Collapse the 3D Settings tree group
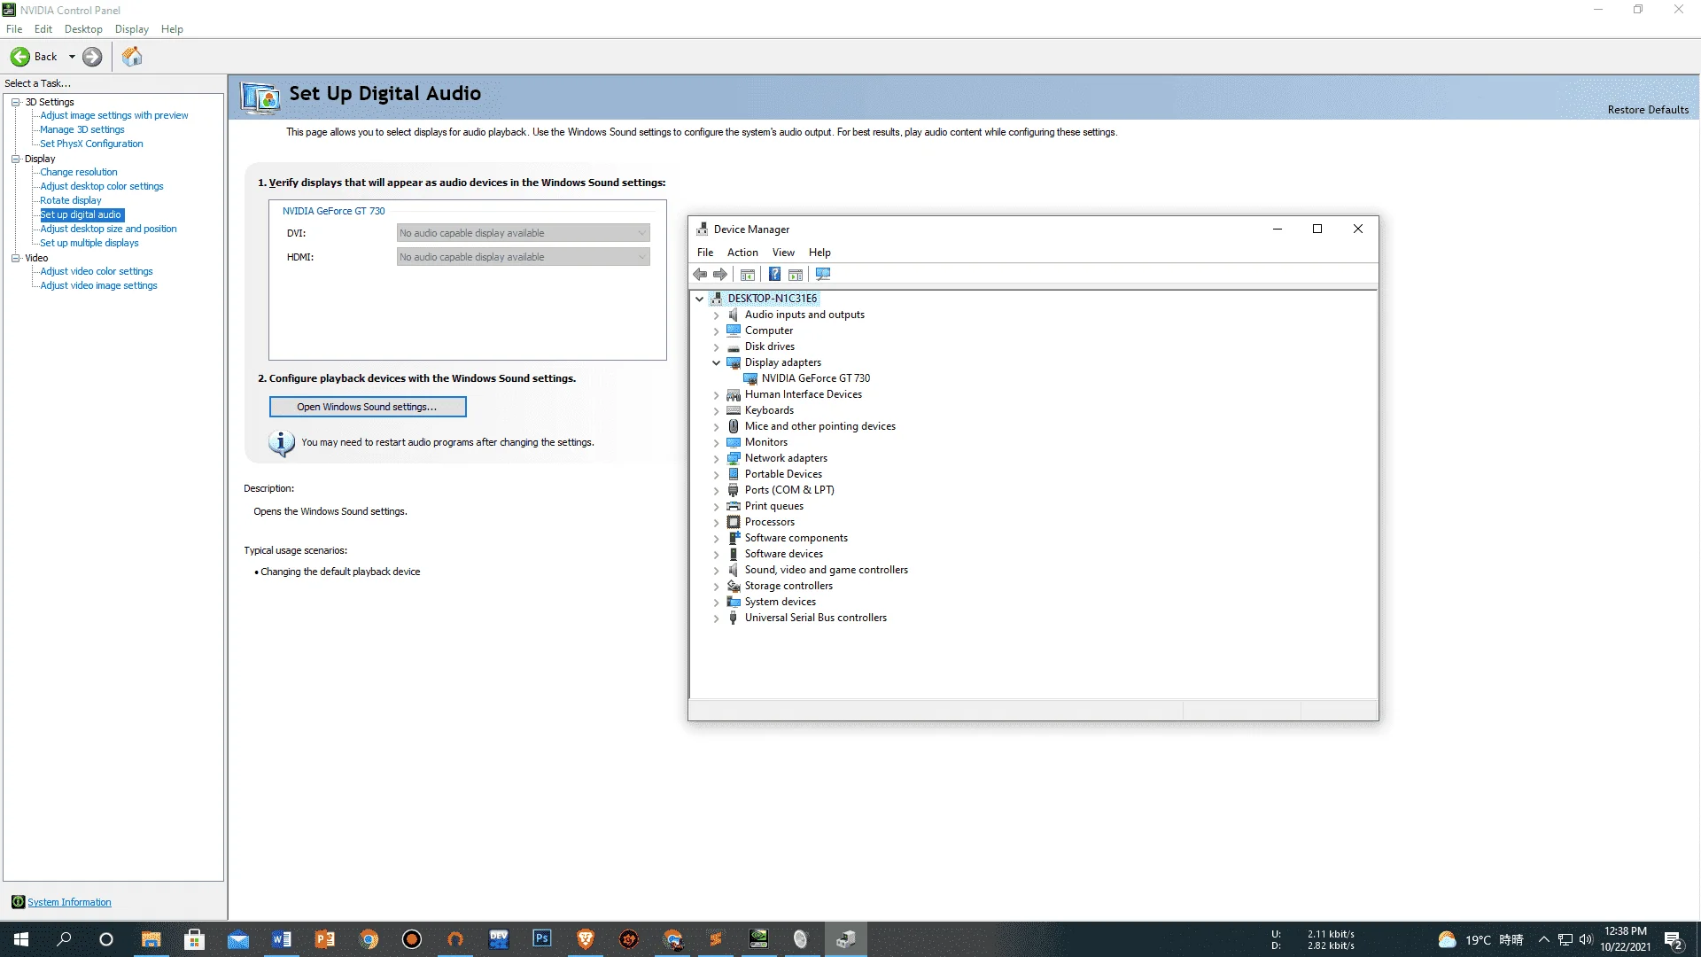Image resolution: width=1701 pixels, height=957 pixels. tap(16, 102)
